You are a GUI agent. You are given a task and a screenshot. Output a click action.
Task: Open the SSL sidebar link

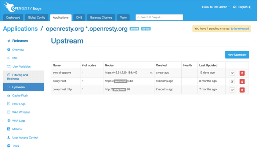tap(15, 58)
